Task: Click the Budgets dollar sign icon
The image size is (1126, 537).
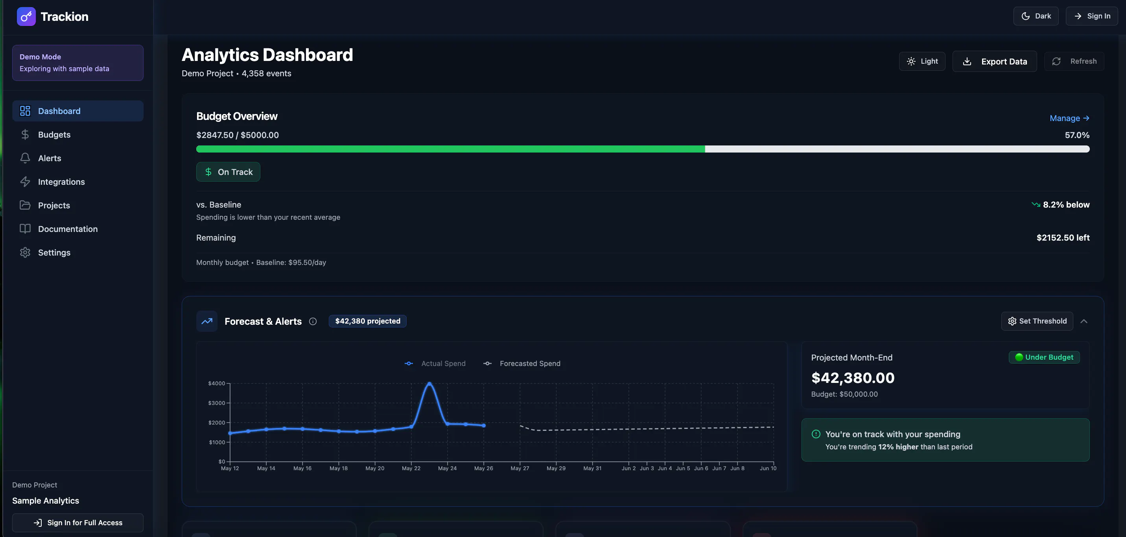Action: pos(25,134)
